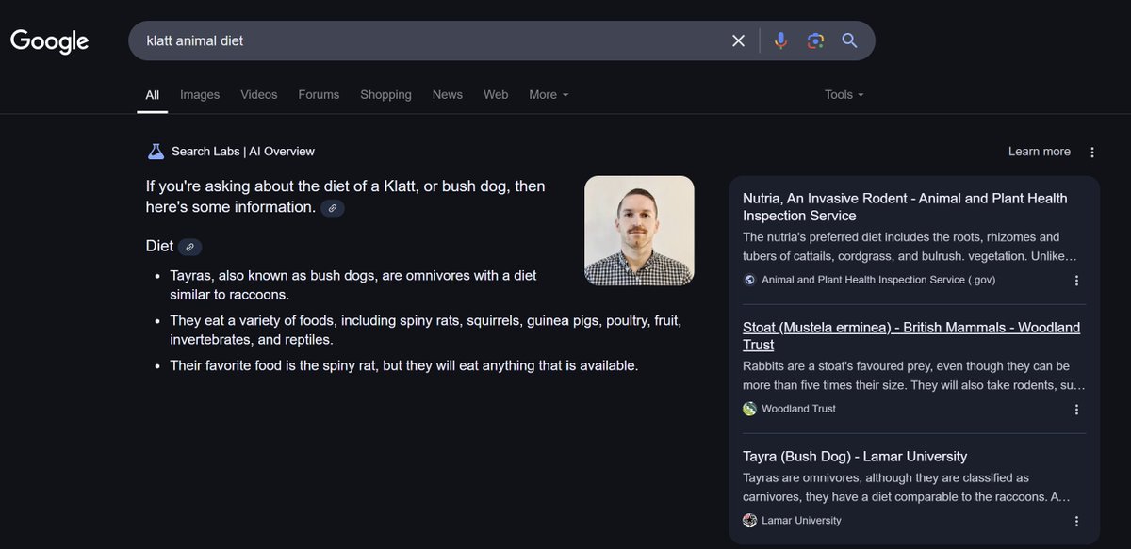This screenshot has width=1131, height=549.
Task: Click the Lamar University favicon
Action: tap(749, 521)
